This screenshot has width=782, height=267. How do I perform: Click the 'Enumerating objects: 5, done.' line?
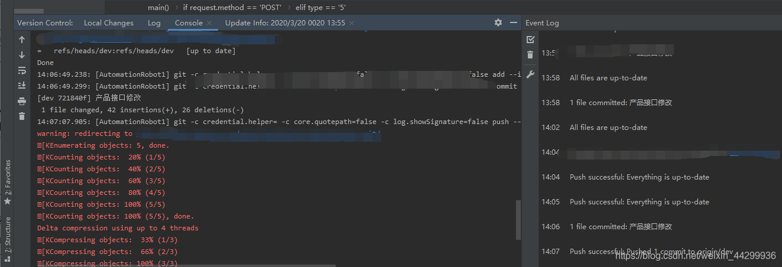pos(103,145)
